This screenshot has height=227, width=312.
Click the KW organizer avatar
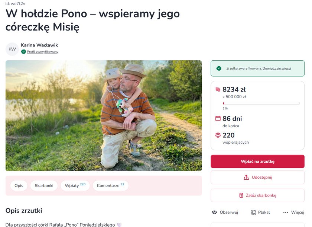12,49
